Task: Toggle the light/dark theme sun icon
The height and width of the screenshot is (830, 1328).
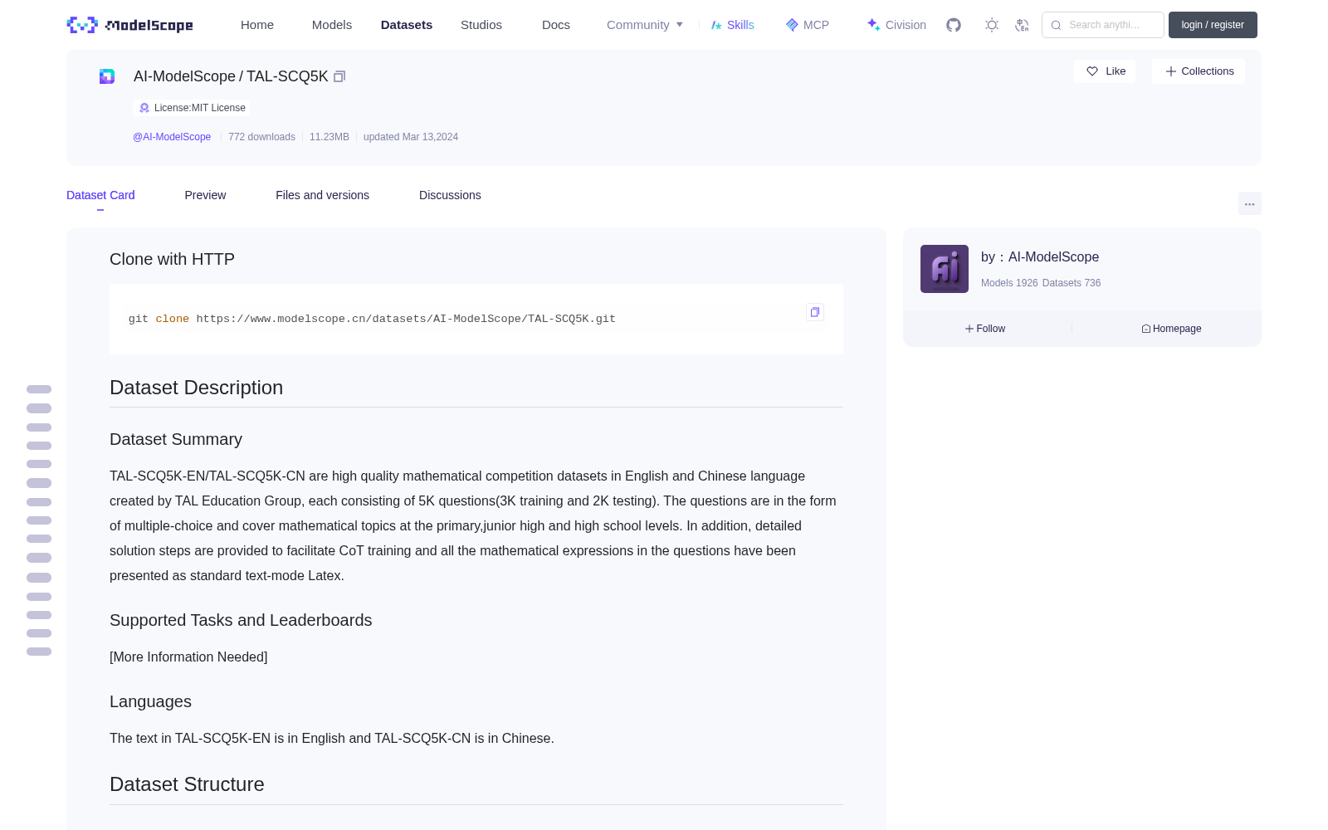Action: (992, 25)
